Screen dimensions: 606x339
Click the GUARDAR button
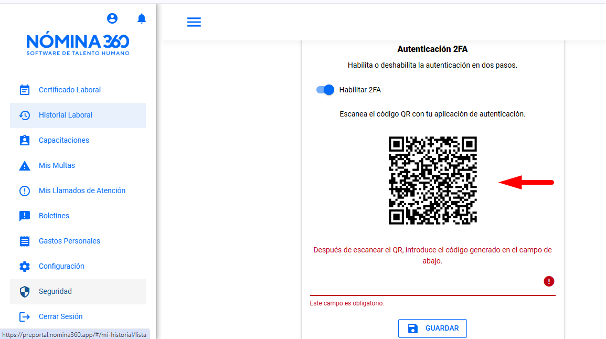click(x=432, y=329)
